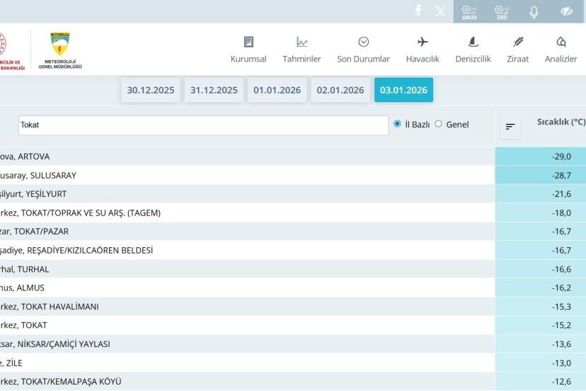Expand the Kurumsal menu
The height and width of the screenshot is (391, 586).
click(248, 50)
